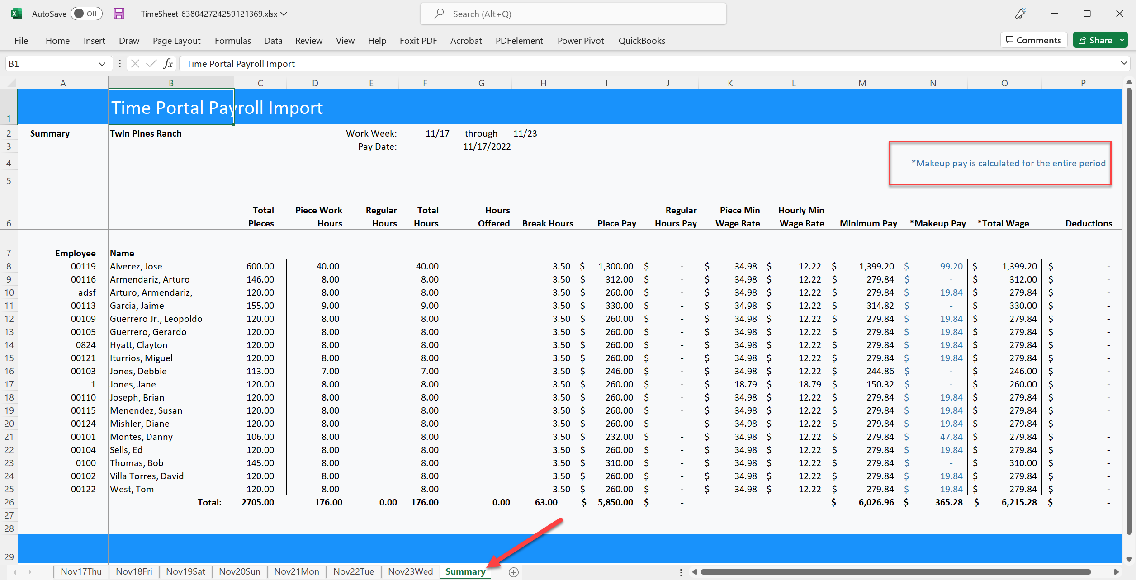Click the *Makeup pay note cell
1136x580 pixels.
click(x=1008, y=163)
